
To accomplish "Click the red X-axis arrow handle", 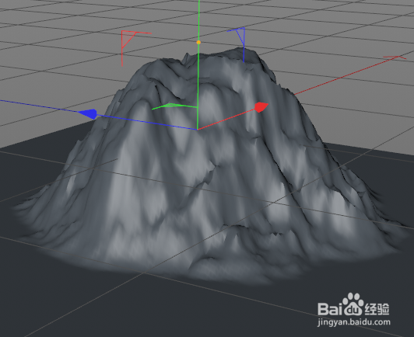I will [261, 107].
